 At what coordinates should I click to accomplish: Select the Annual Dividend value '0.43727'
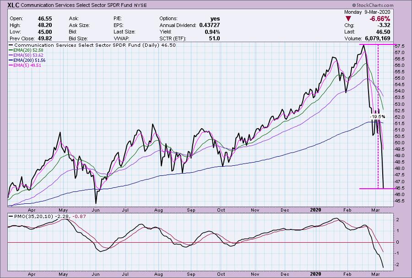[x=209, y=25]
